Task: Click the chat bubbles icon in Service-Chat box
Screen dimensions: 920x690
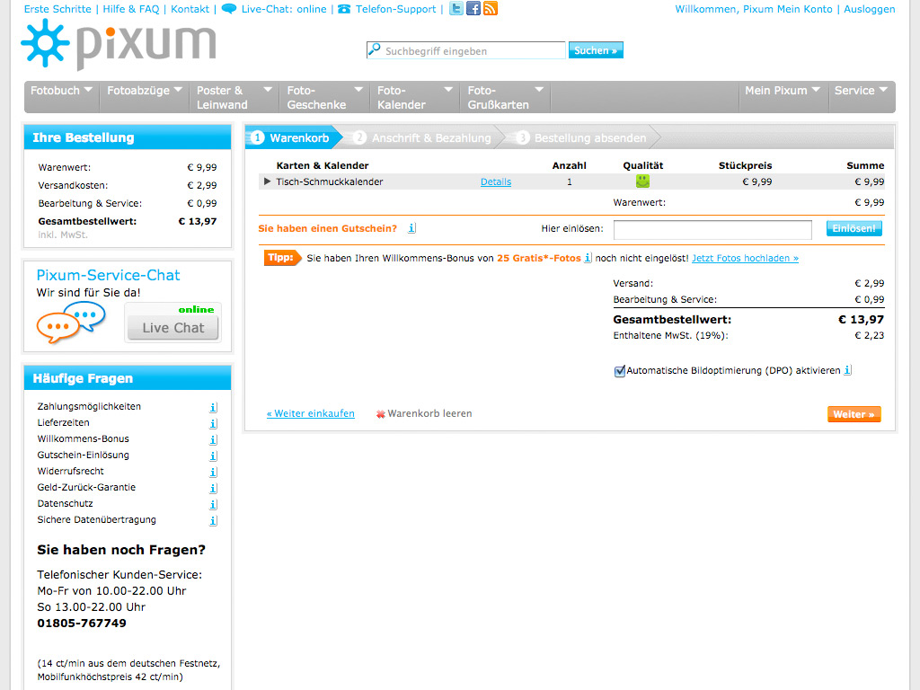Action: 70,323
